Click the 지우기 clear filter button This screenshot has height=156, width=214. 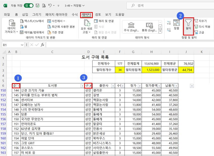(201, 21)
